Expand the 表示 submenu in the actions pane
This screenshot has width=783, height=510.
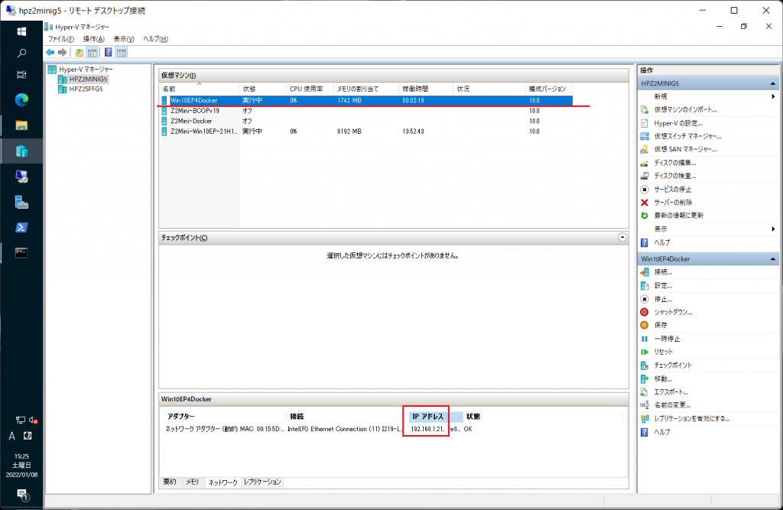(773, 229)
